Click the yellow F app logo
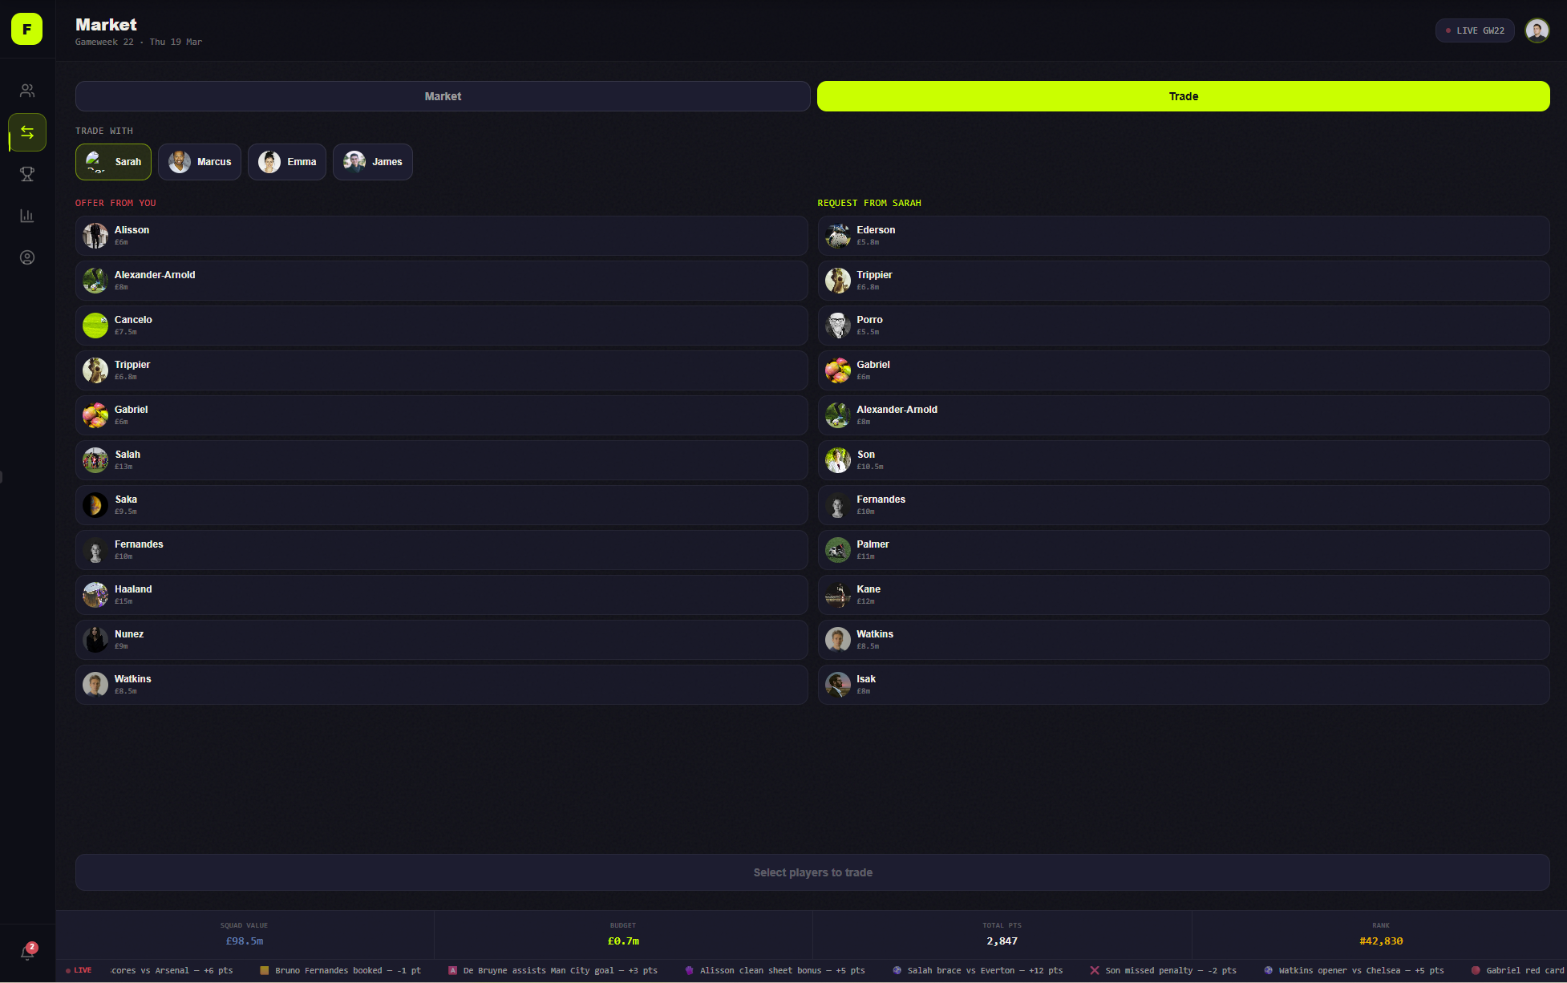This screenshot has width=1567, height=983. (26, 30)
